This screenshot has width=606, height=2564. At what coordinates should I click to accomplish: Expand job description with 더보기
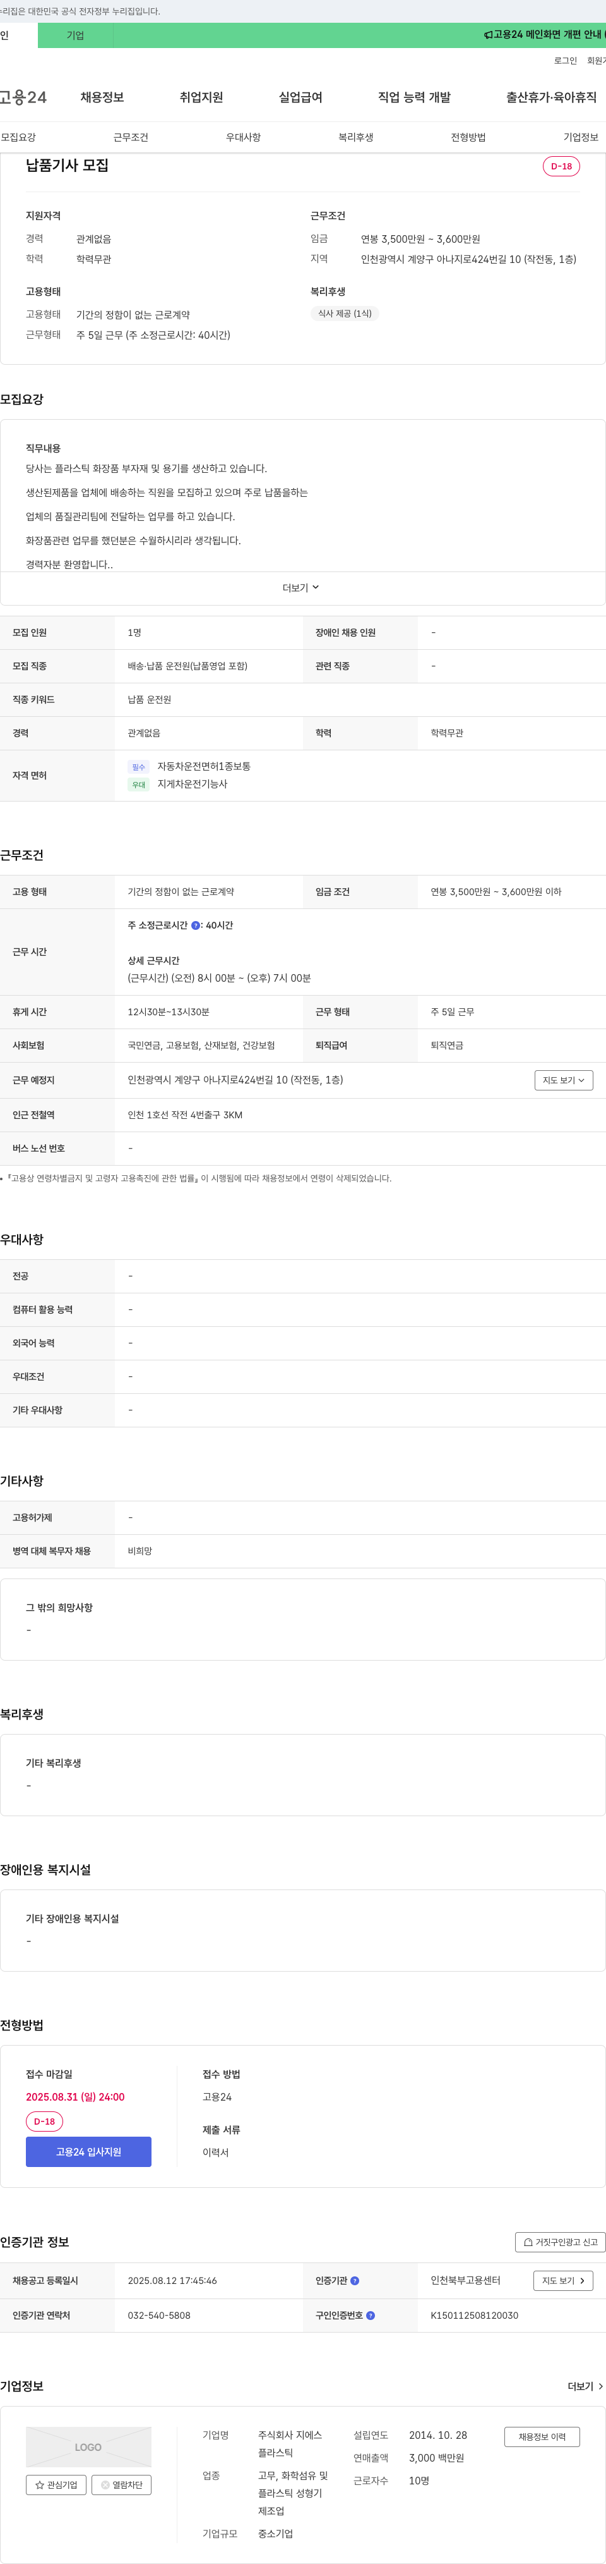tap(301, 589)
